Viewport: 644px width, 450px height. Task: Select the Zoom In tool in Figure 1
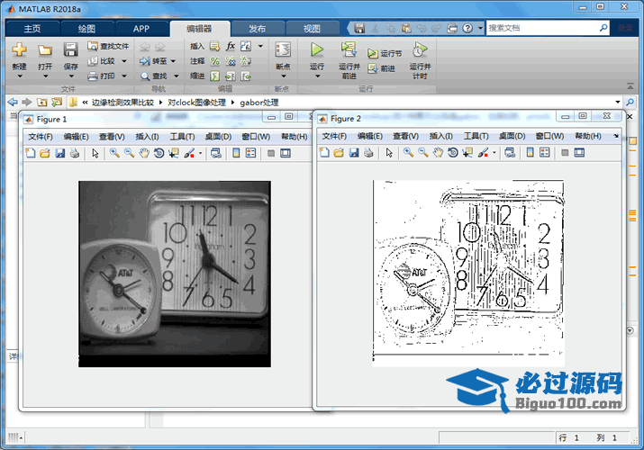click(x=114, y=153)
